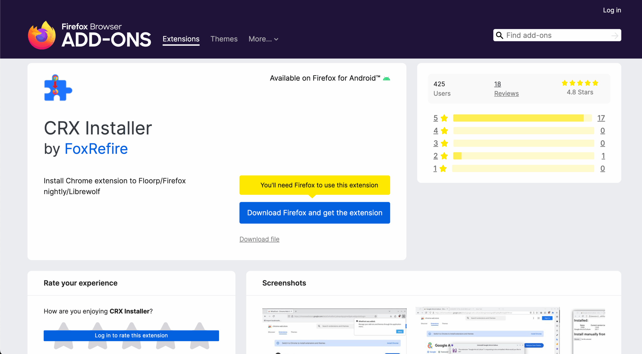Screen dimensions: 642x354
Task: Open the Google Arts screenshot thumbnail
Action: (487, 330)
